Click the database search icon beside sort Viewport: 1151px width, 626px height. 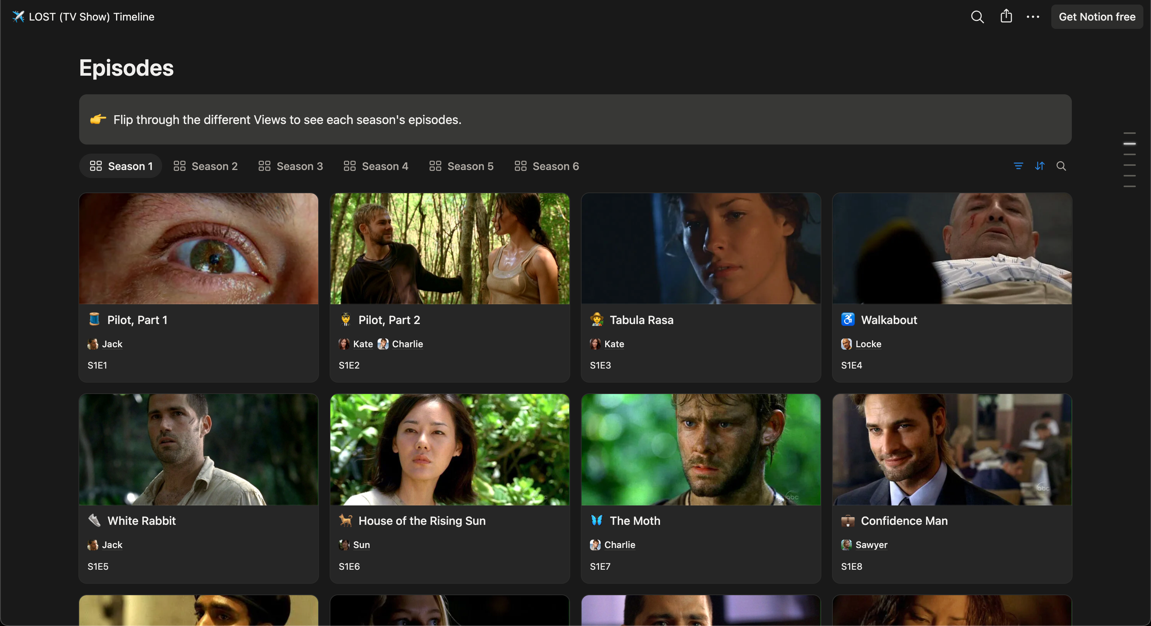pos(1061,166)
